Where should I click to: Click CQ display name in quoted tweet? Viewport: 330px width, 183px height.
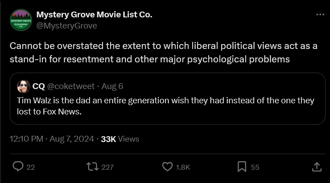38,86
